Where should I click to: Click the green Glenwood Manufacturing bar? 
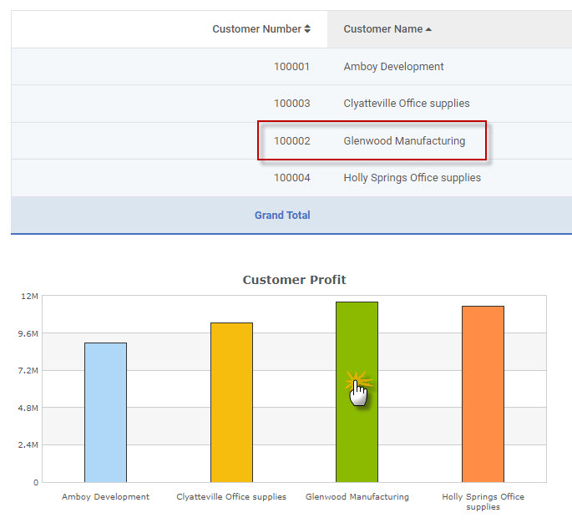coord(357,392)
